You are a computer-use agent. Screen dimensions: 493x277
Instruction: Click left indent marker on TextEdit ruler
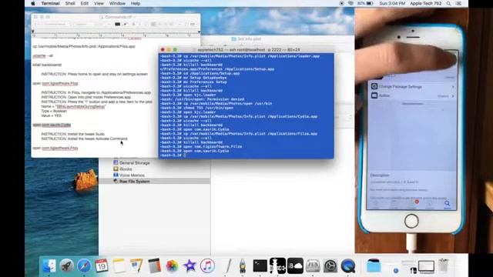[33, 32]
